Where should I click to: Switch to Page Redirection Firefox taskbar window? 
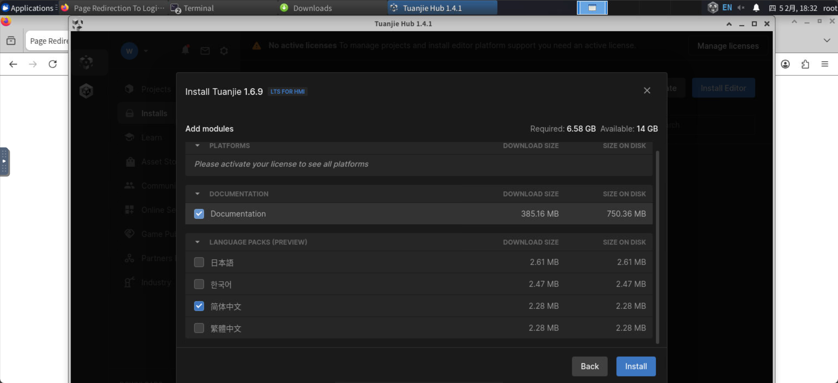pos(113,8)
